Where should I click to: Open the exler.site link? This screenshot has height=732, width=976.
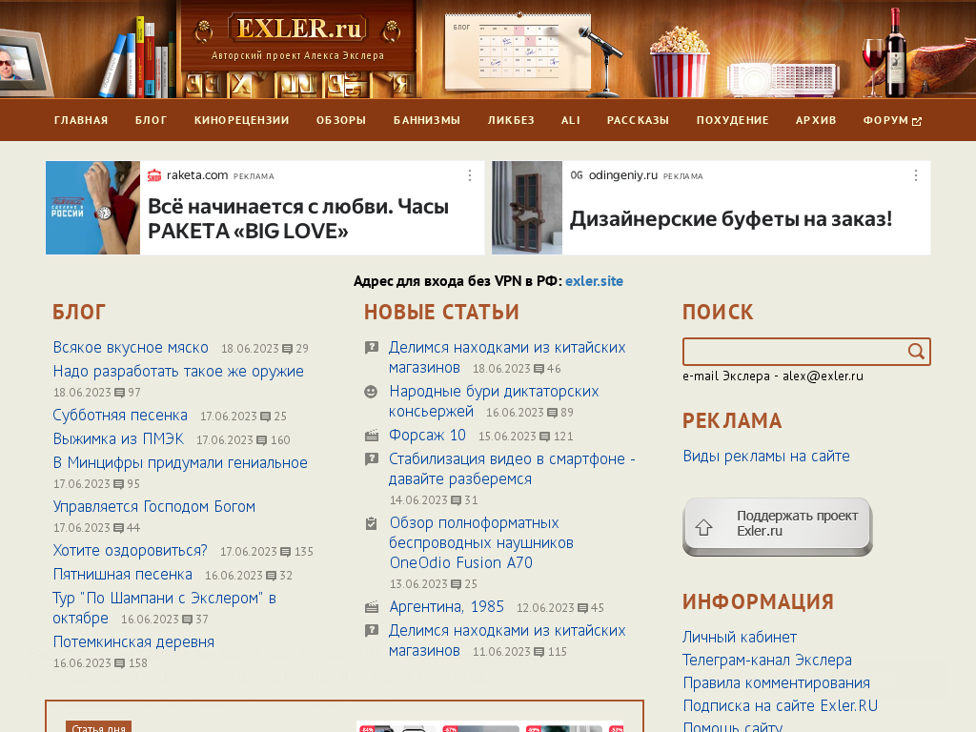coord(594,281)
